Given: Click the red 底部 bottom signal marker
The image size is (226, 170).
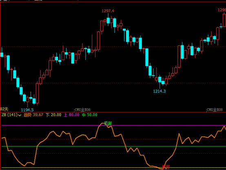Looking at the screenshot, I should [166, 167].
